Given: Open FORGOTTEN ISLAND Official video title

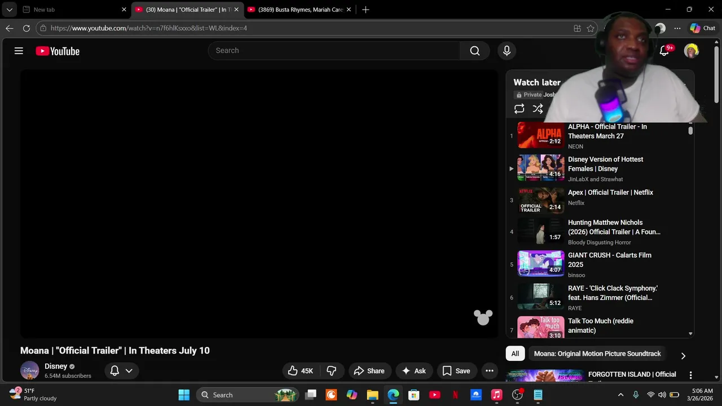Looking at the screenshot, I should [x=632, y=374].
